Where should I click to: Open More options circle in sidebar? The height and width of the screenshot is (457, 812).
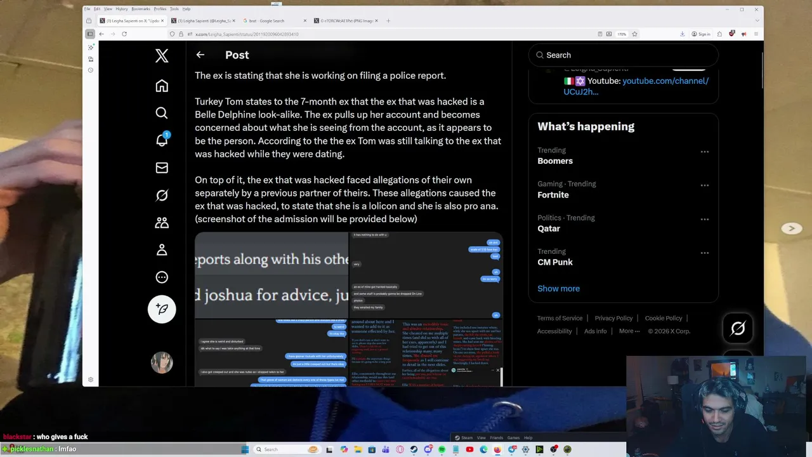pos(162,277)
